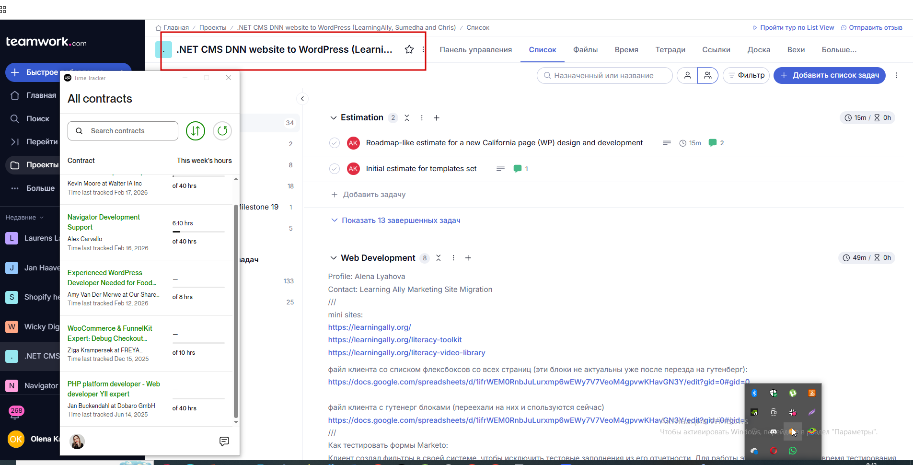
Task: Open the task list page options menu
Action: point(896,75)
